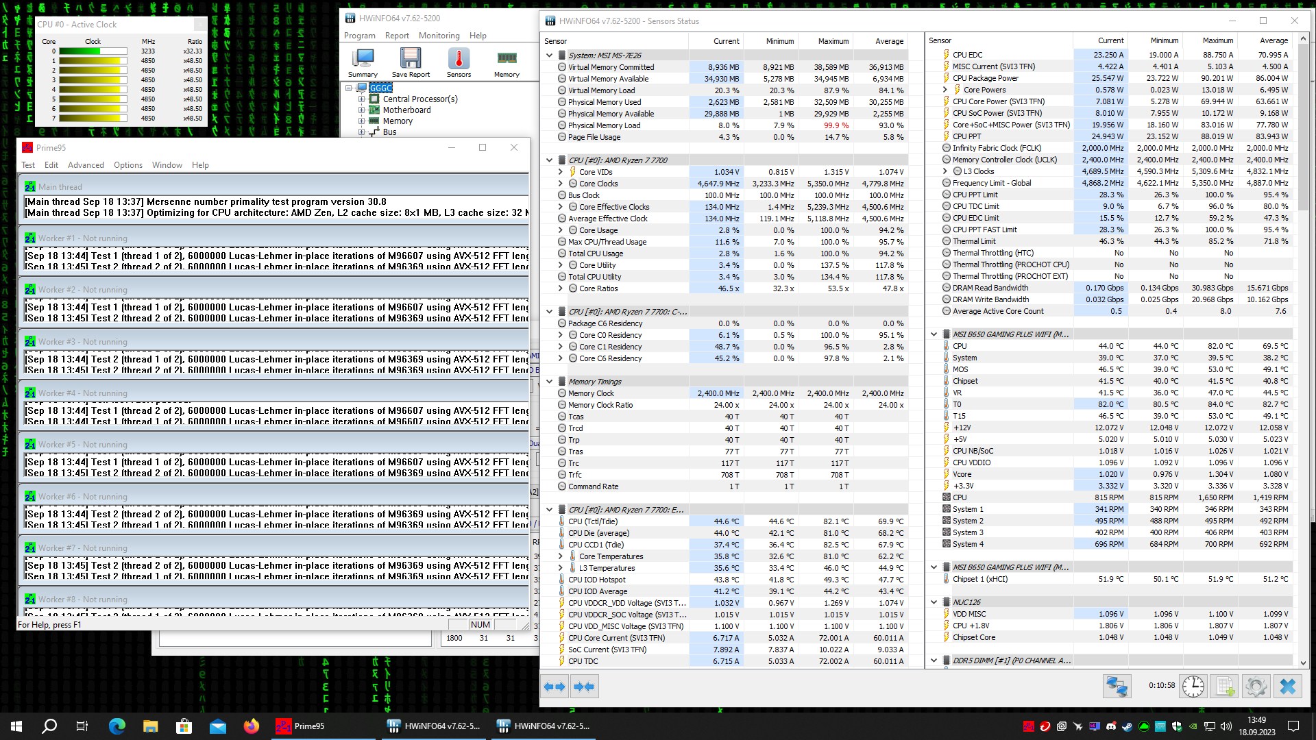
Task: Click the expand-left/right arrows button in Sensors Status
Action: coord(555,687)
